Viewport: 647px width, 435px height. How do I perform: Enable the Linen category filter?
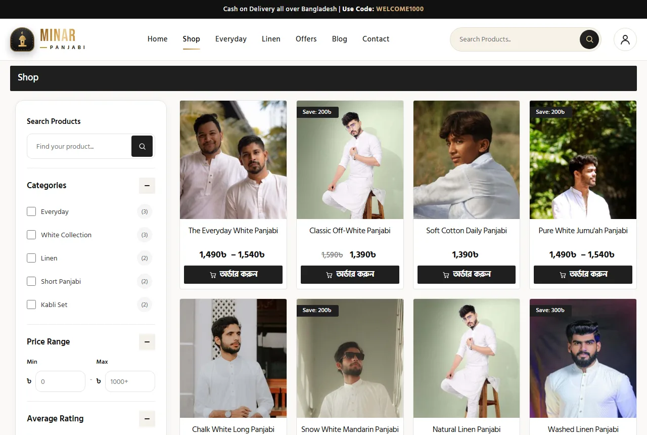click(31, 258)
